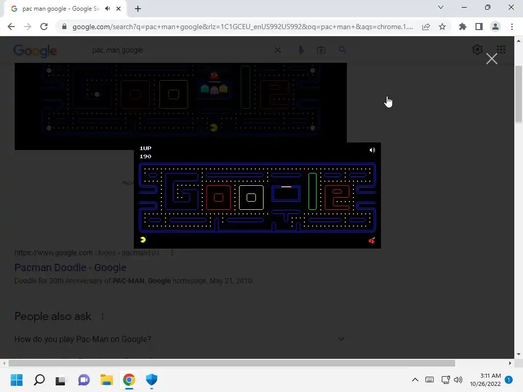
Task: Click the horizontal page scrollbar
Action: 232,363
